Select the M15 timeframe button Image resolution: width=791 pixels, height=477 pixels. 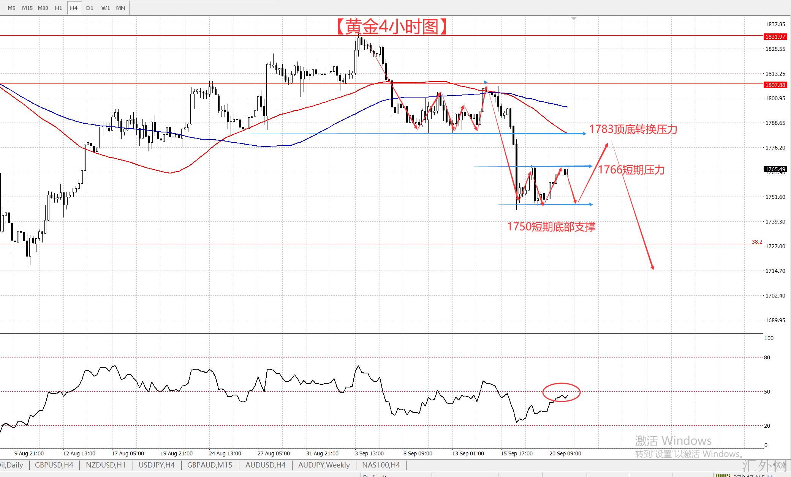point(27,8)
